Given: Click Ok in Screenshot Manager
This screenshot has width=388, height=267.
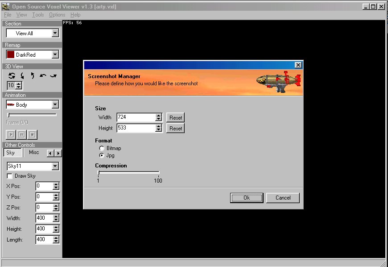Looking at the screenshot, I should point(247,198).
